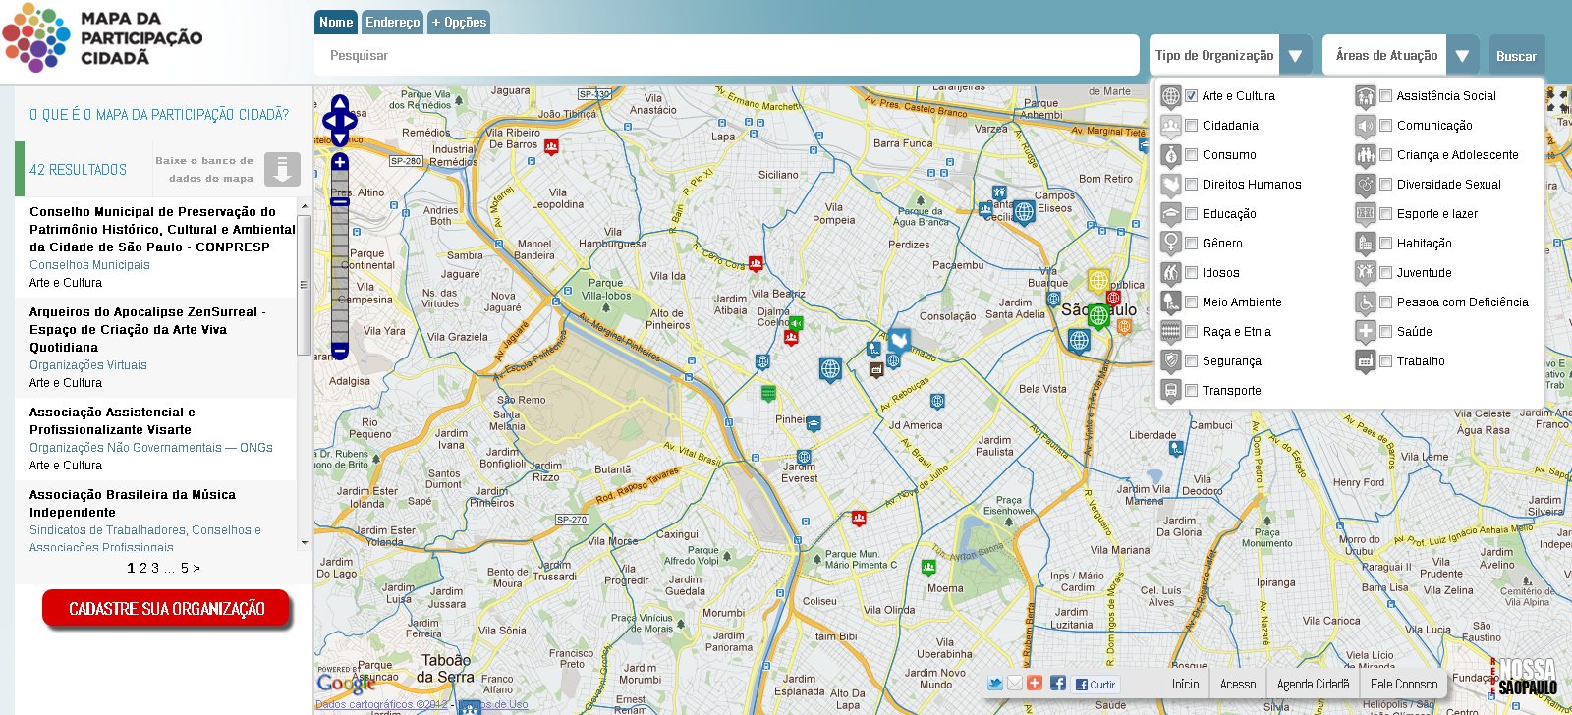Click the results list scrollbar up arrow

304,206
